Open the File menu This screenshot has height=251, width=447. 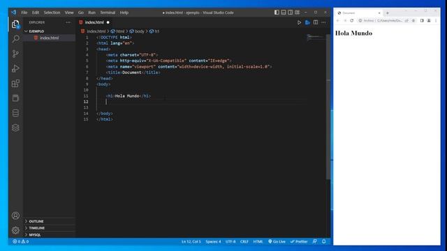click(24, 13)
